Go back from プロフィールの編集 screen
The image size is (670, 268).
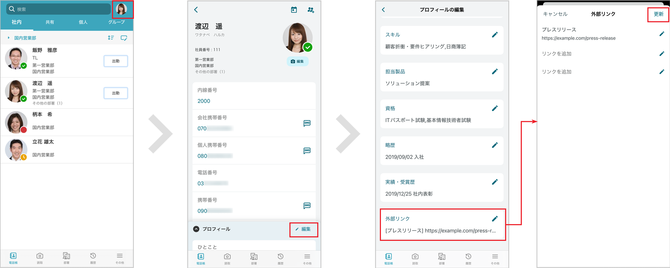point(383,10)
